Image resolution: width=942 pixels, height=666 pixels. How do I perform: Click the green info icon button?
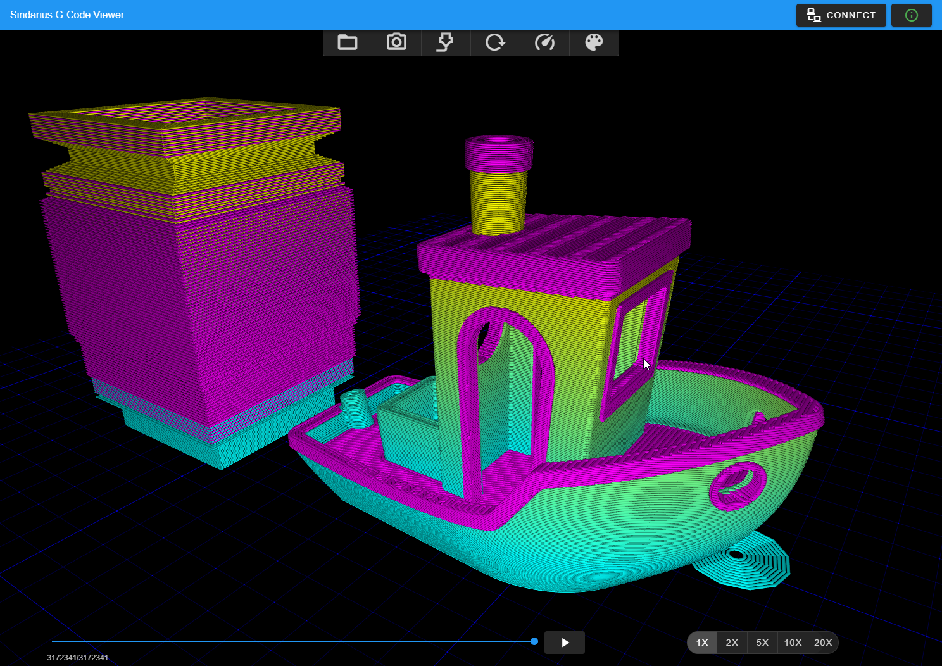911,15
